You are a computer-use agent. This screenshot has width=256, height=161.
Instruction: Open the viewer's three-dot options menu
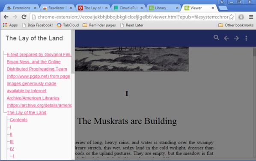[x=246, y=38]
